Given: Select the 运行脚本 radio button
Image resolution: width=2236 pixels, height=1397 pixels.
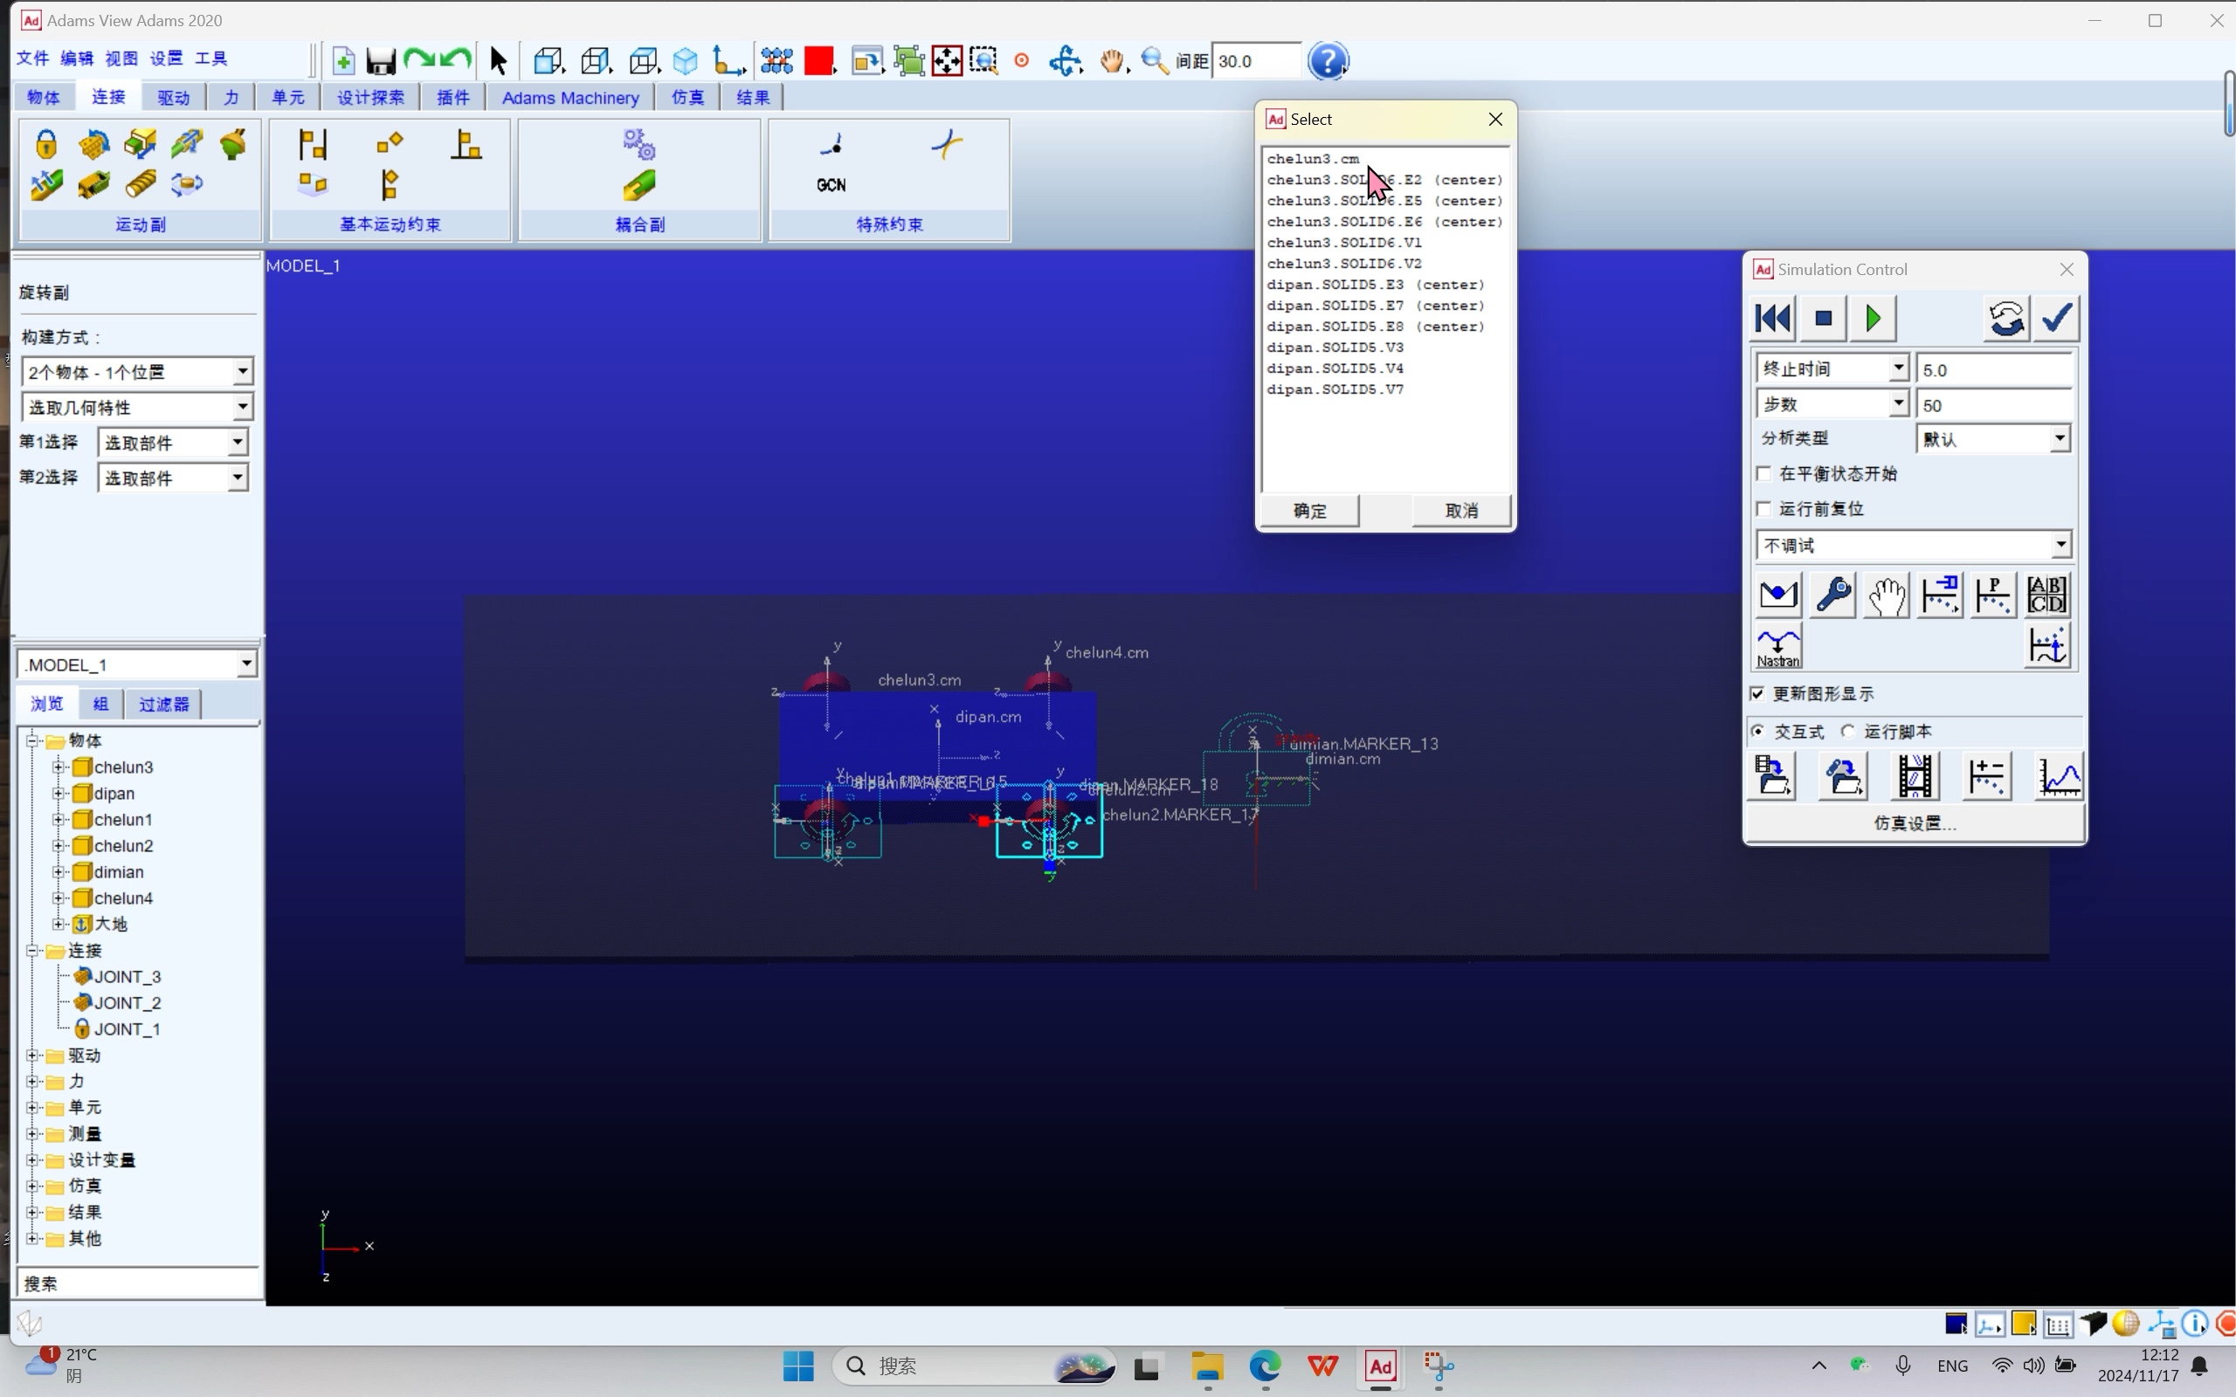Looking at the screenshot, I should [x=1848, y=732].
